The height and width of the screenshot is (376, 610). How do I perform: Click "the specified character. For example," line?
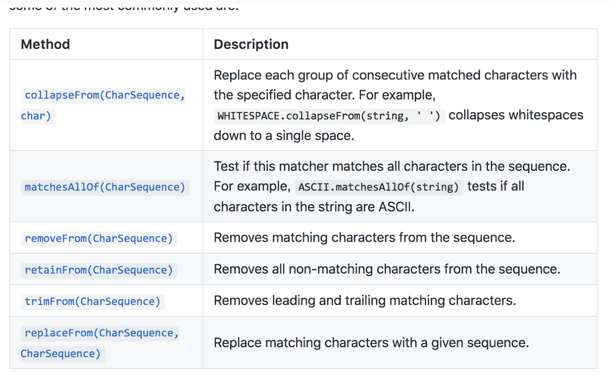click(x=324, y=95)
